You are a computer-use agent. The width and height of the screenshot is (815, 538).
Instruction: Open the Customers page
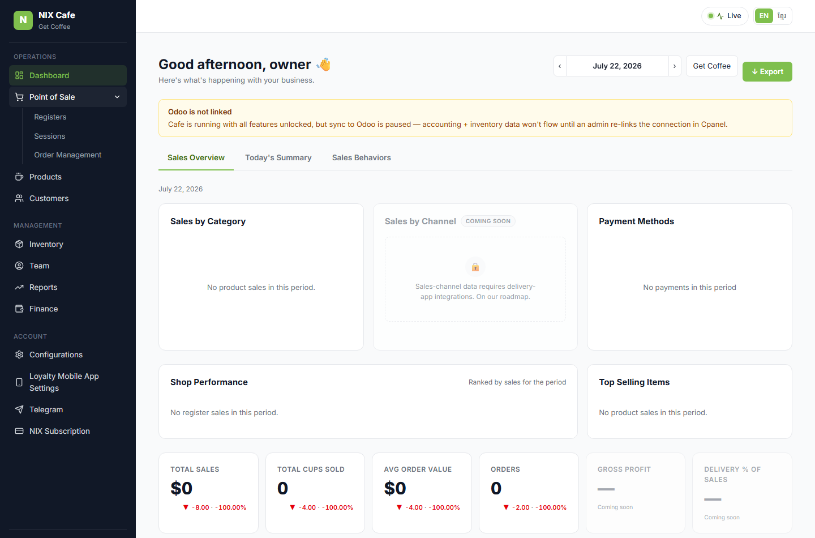coord(68,198)
